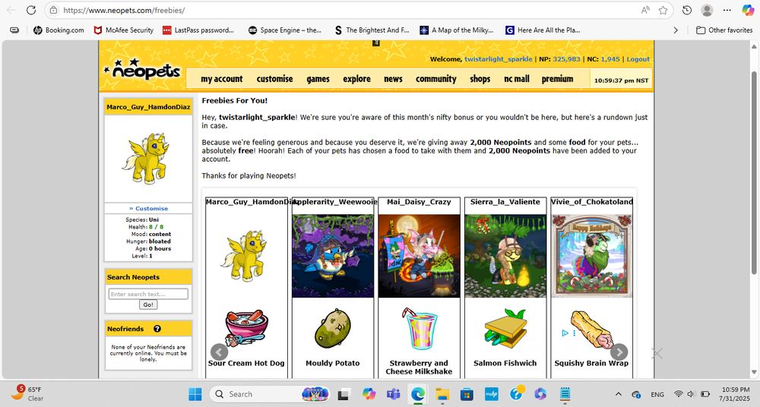Click the » Customise link in the sidebar
This screenshot has width=760, height=407.
pyautogui.click(x=148, y=208)
